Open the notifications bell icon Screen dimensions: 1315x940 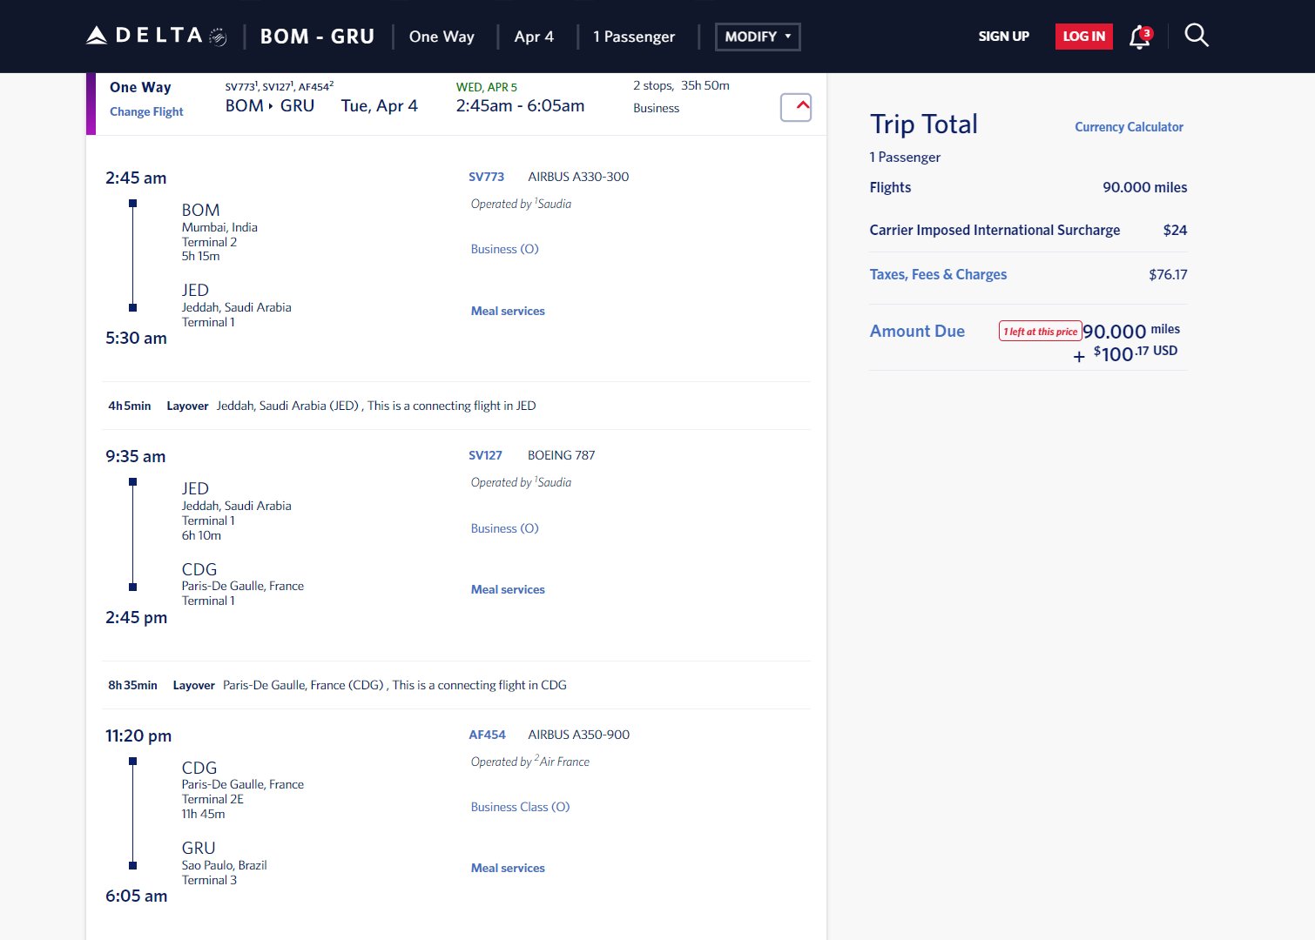pyautogui.click(x=1140, y=37)
